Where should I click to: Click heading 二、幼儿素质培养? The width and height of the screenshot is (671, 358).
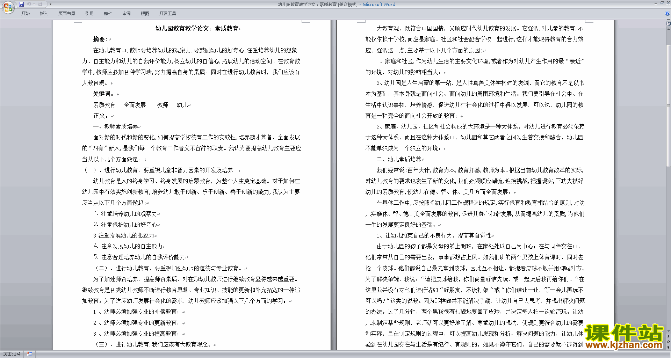pos(399,159)
